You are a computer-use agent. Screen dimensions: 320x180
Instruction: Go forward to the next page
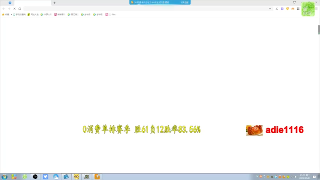(9, 9)
